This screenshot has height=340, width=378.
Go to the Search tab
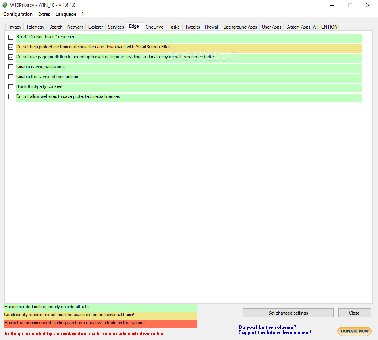[x=56, y=27]
